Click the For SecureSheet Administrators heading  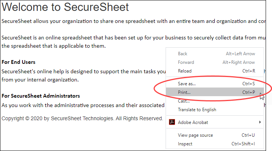[40, 96]
